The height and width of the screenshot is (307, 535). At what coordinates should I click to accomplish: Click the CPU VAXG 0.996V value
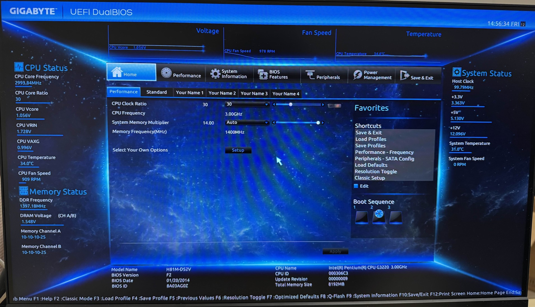pos(25,147)
